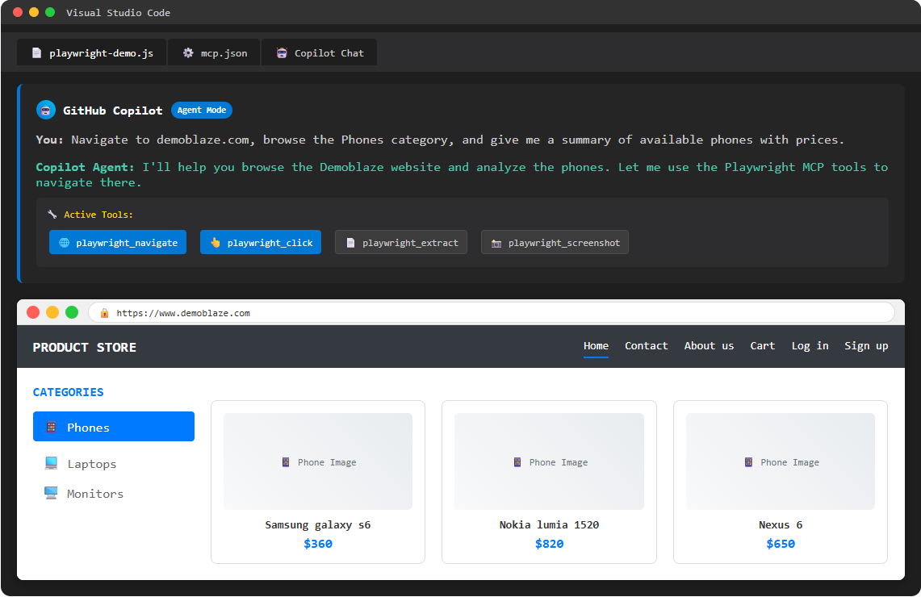Open the Copilot Chat tab
This screenshot has width=921, height=597.
point(320,52)
